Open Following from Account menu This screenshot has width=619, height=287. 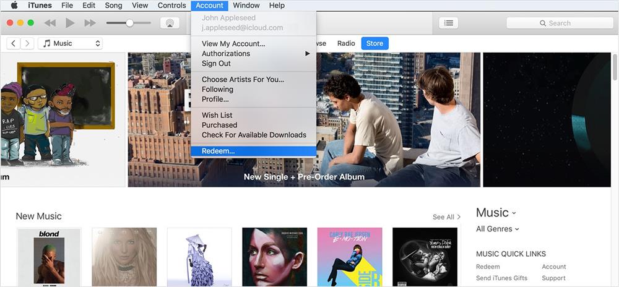(x=253, y=90)
